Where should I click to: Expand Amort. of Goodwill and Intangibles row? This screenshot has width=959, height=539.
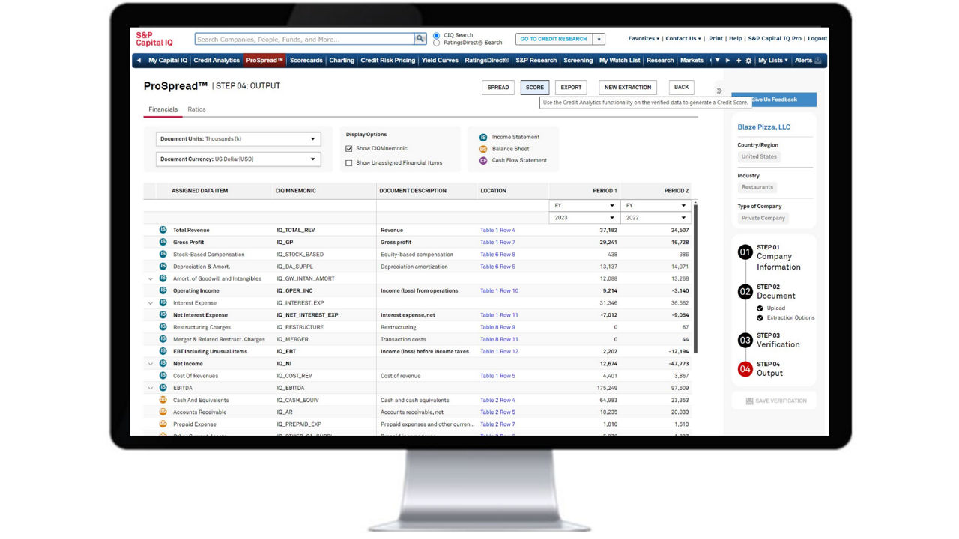pos(151,278)
